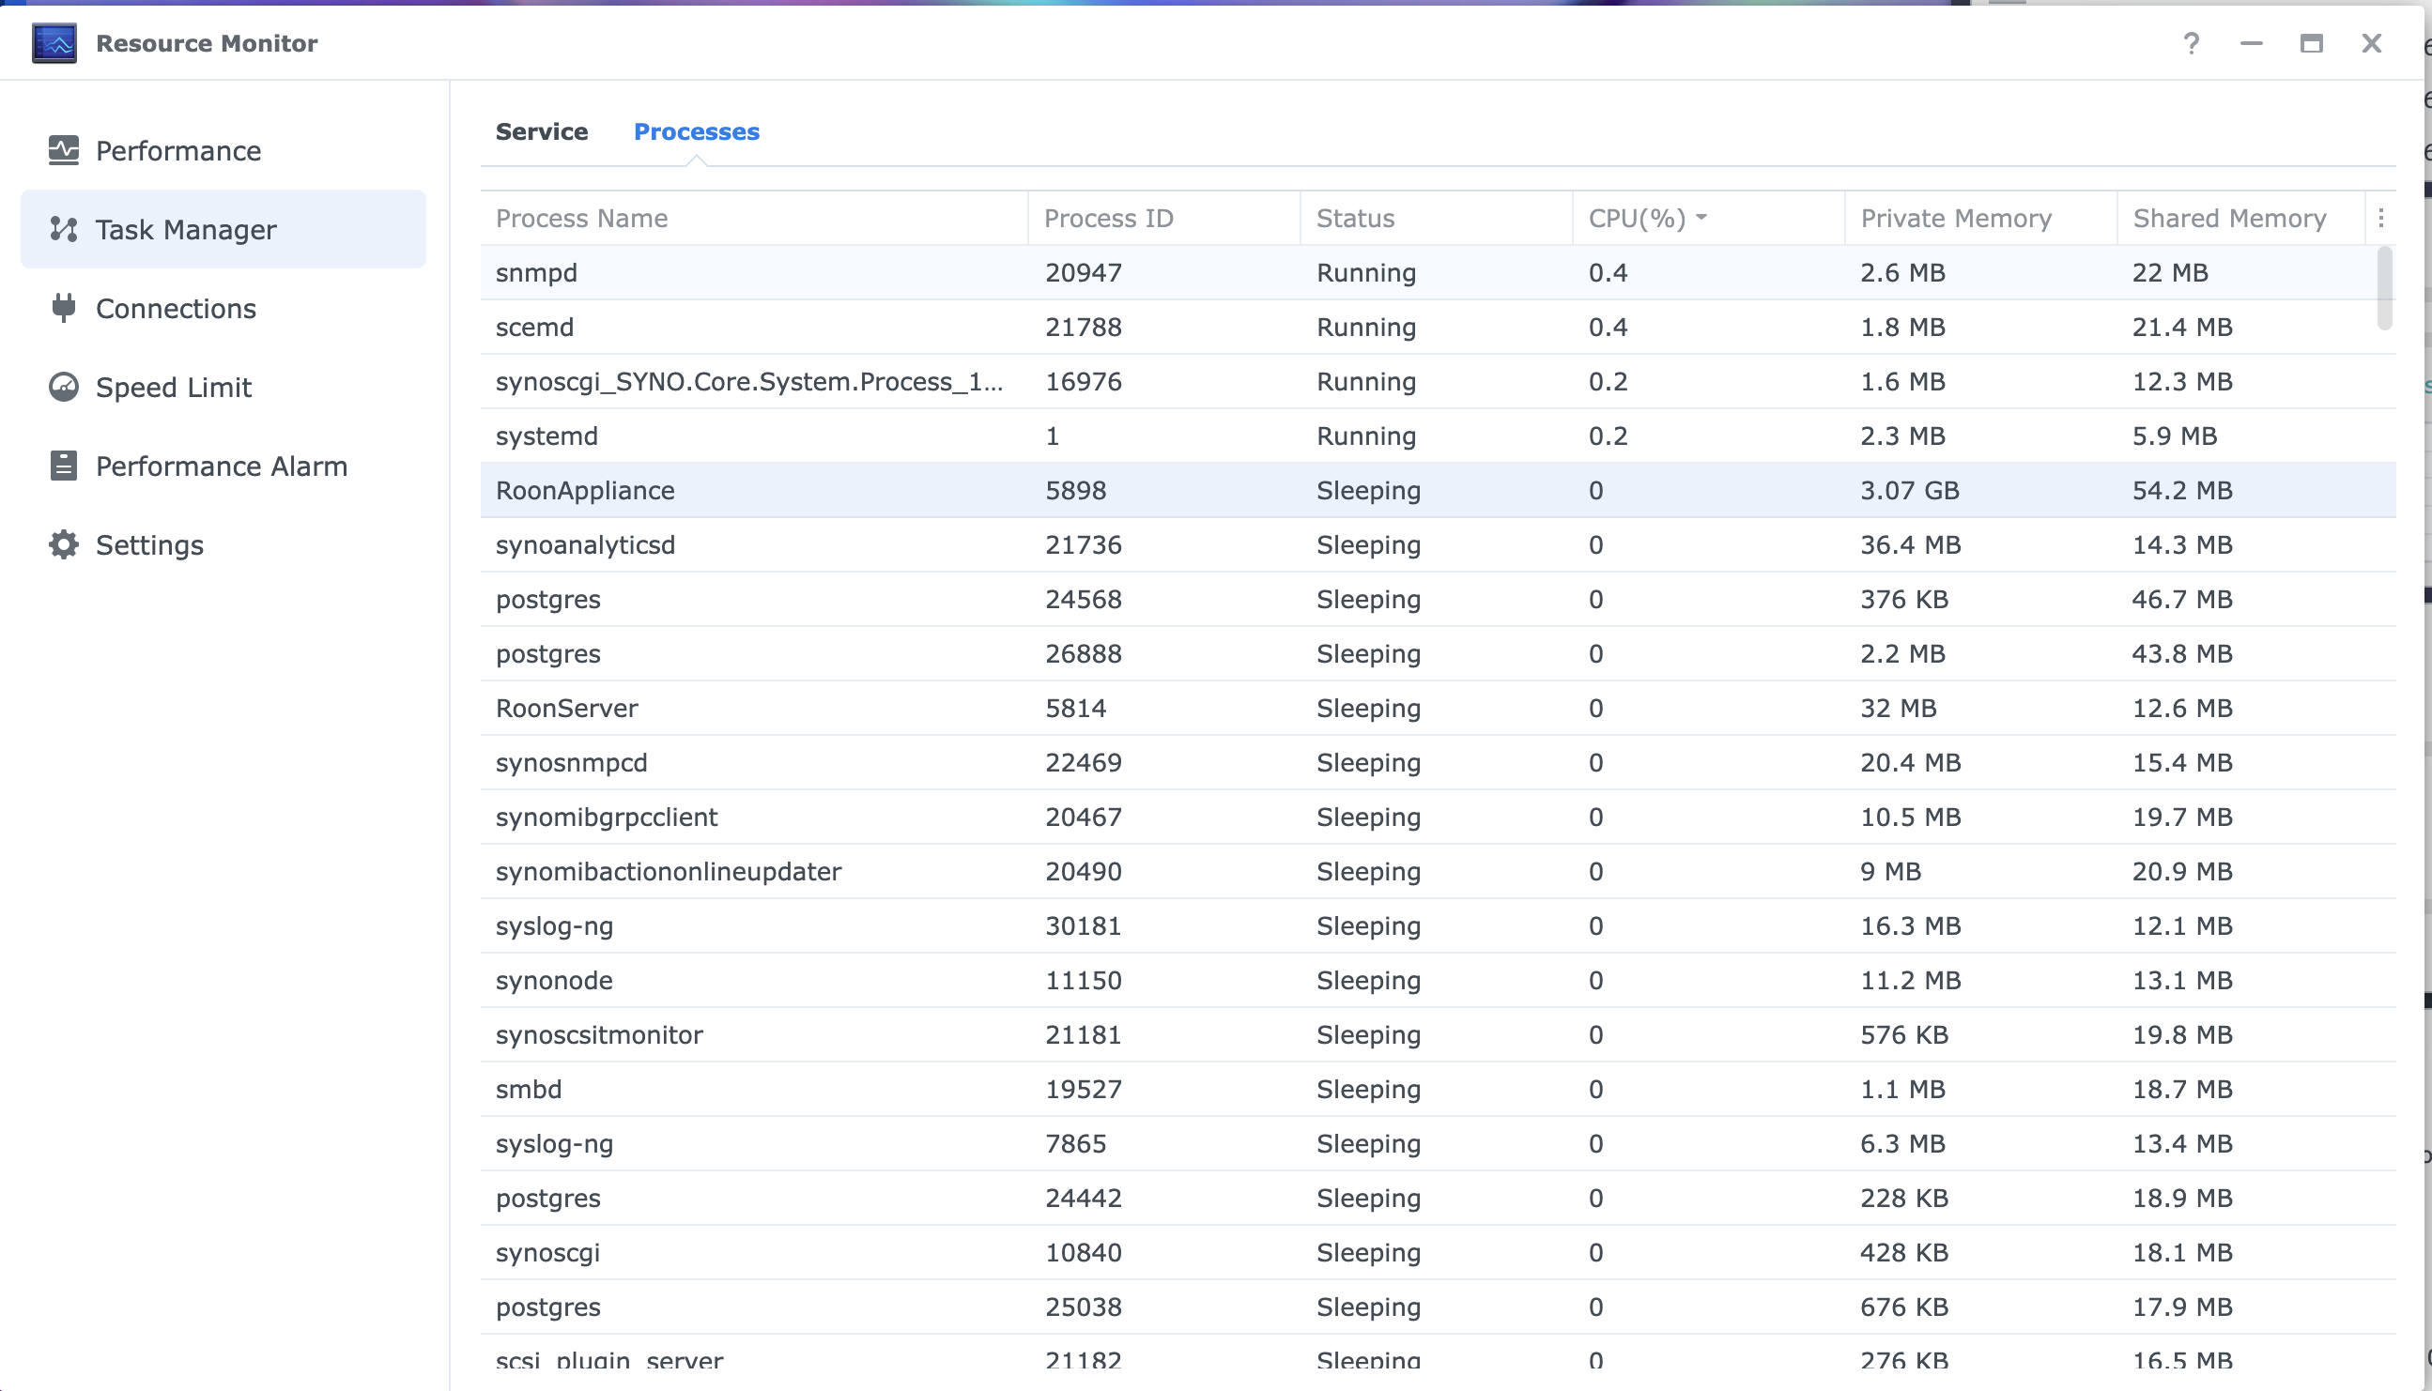Sort by Process Name column header
This screenshot has height=1391, width=2432.
[x=581, y=219]
